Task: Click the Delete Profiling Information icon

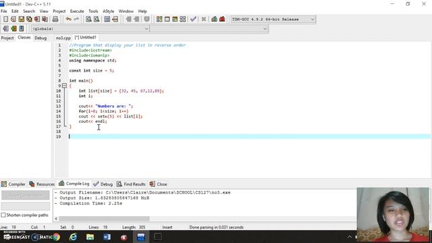Action: click(222, 19)
